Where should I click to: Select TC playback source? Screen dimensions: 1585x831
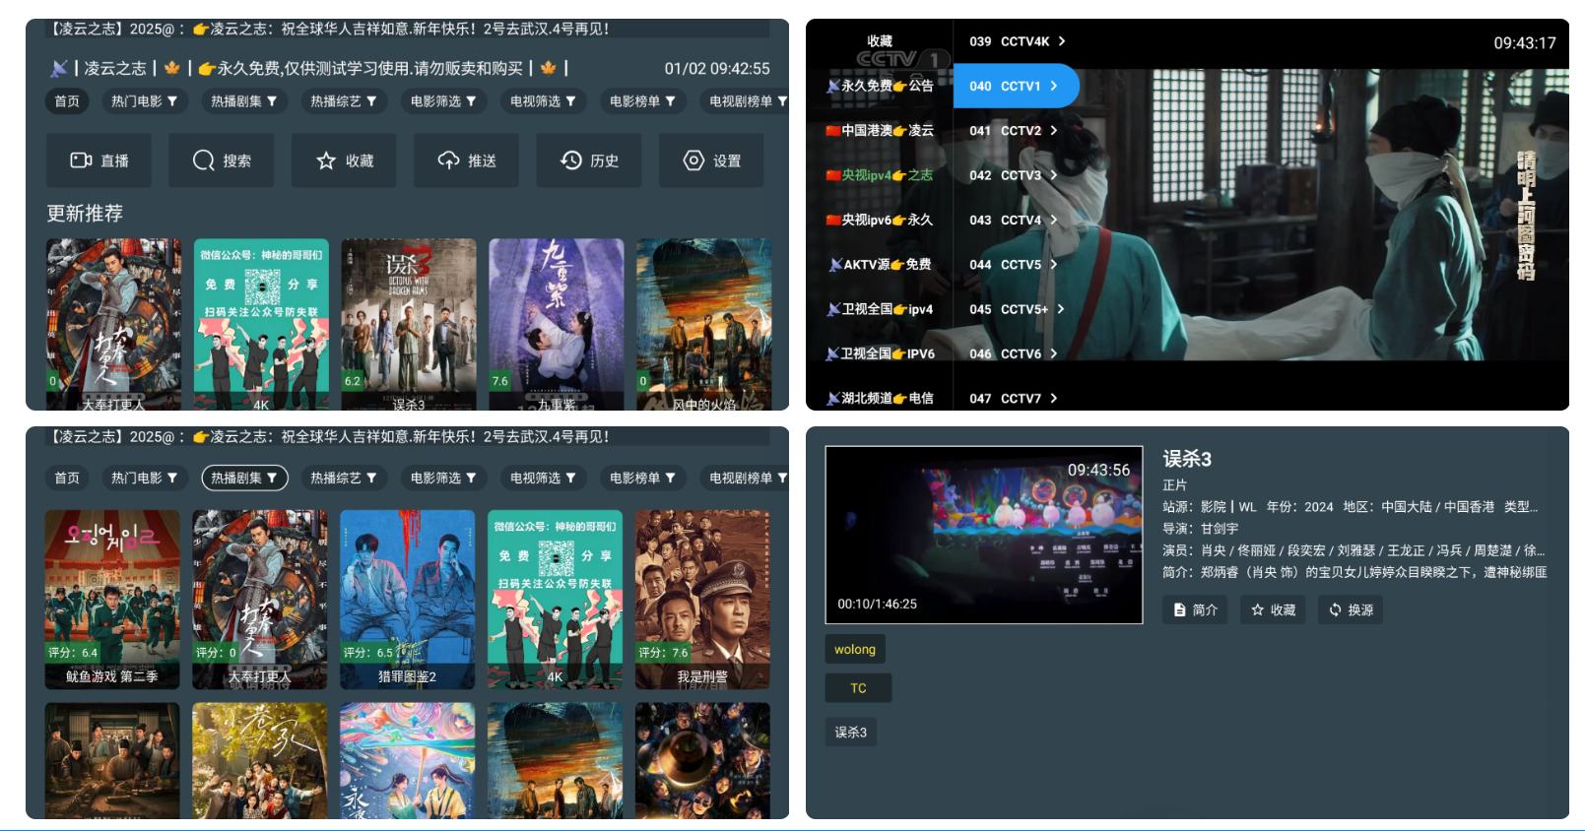tap(858, 688)
